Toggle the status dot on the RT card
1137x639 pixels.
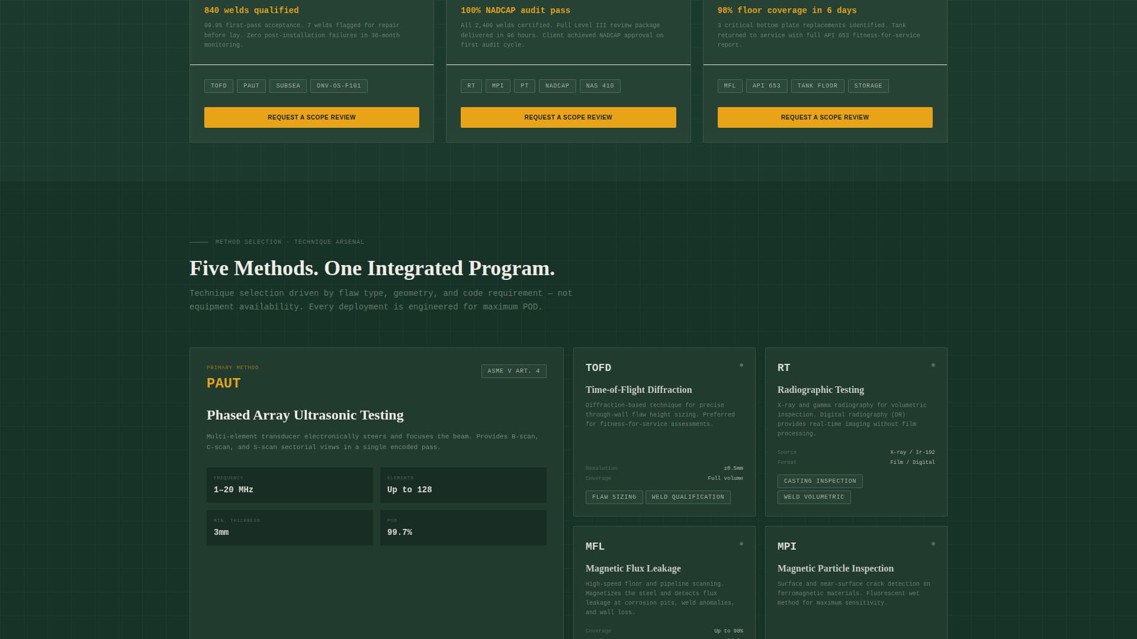point(934,366)
